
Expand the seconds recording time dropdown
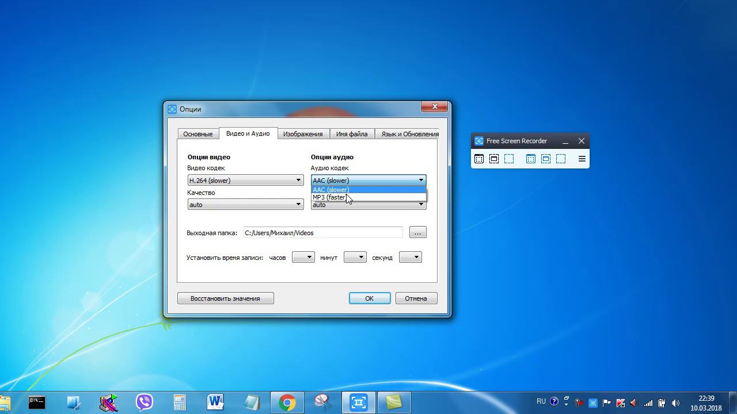(x=410, y=257)
